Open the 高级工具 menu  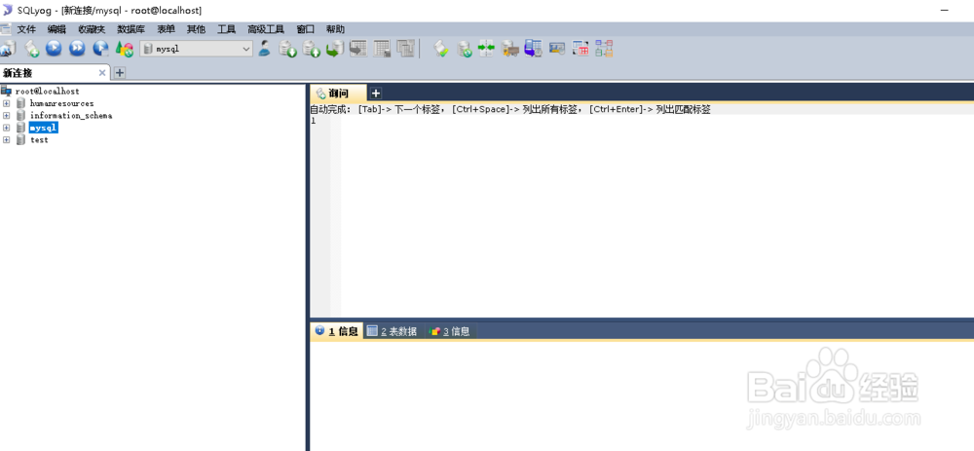coord(266,29)
